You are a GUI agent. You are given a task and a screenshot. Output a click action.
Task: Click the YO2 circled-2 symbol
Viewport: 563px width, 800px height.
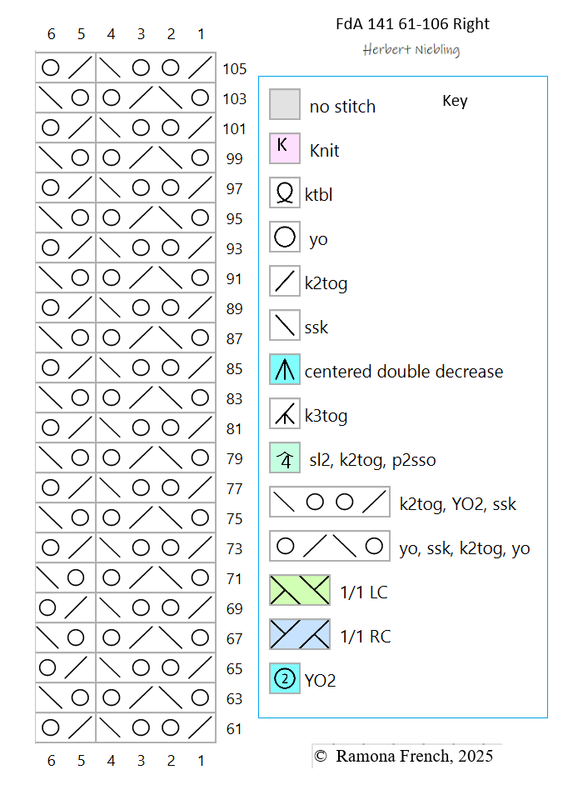(284, 679)
